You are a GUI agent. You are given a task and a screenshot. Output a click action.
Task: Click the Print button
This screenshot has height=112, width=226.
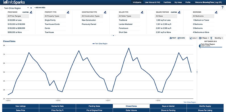173,38
